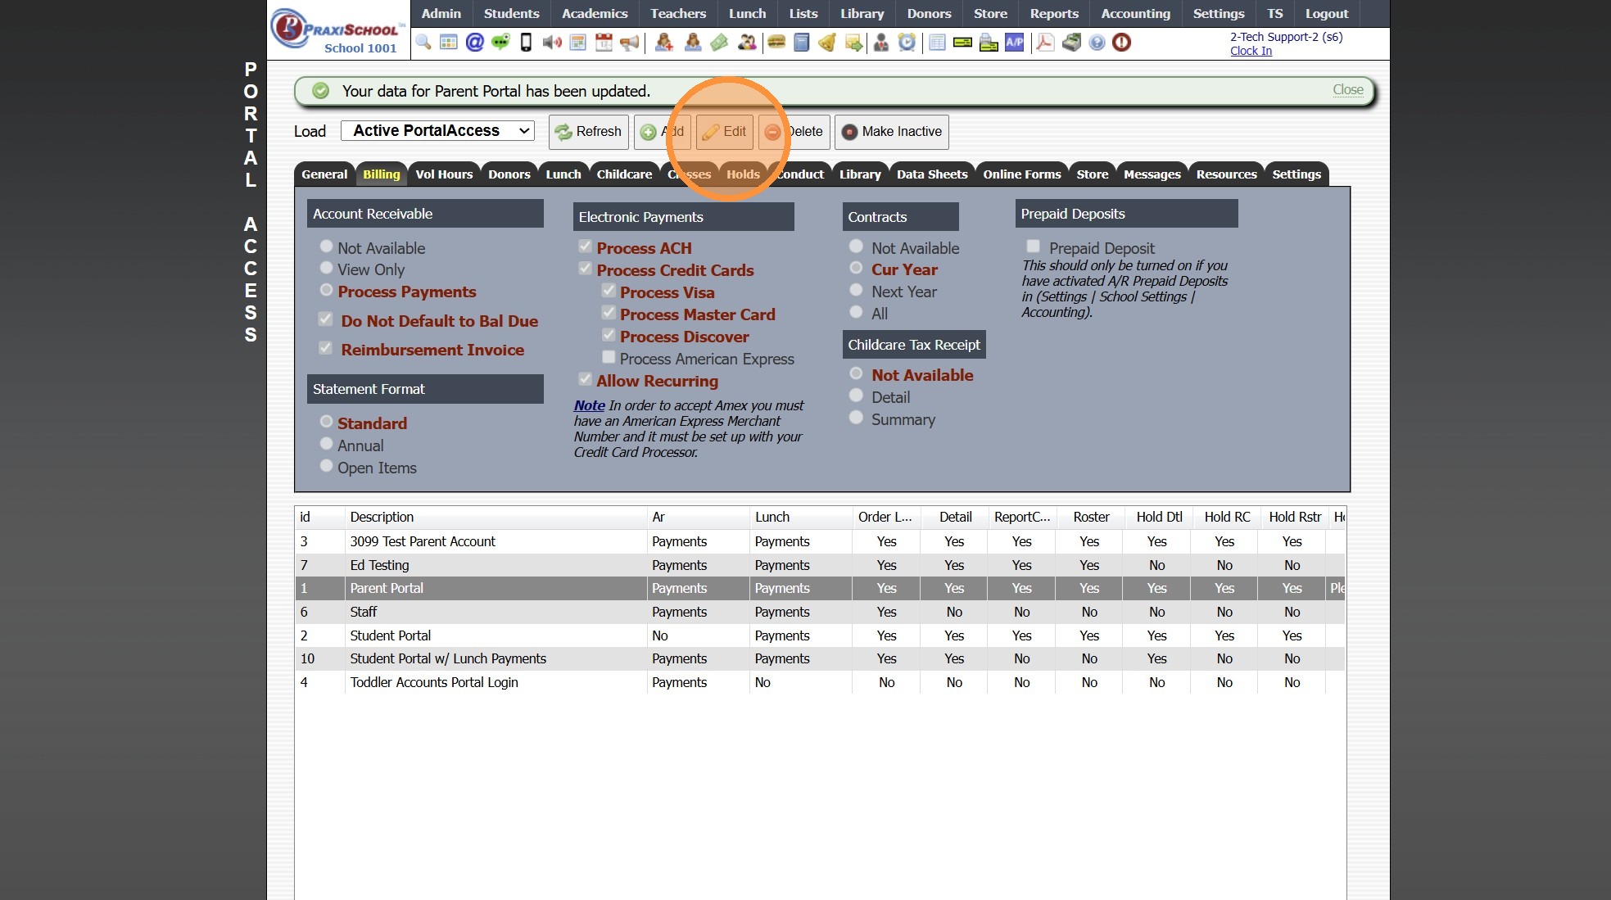Click the blue help question icon

pos(1097,42)
